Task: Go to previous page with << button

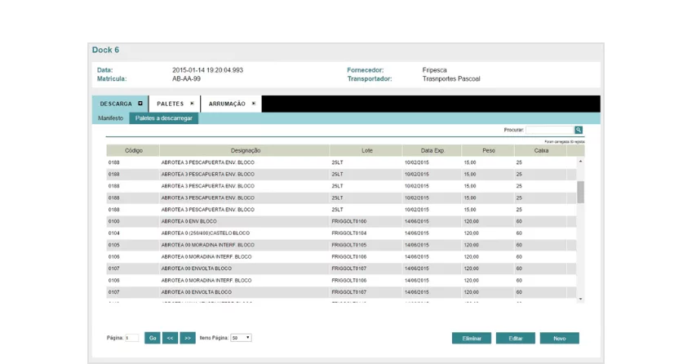Action: point(170,338)
